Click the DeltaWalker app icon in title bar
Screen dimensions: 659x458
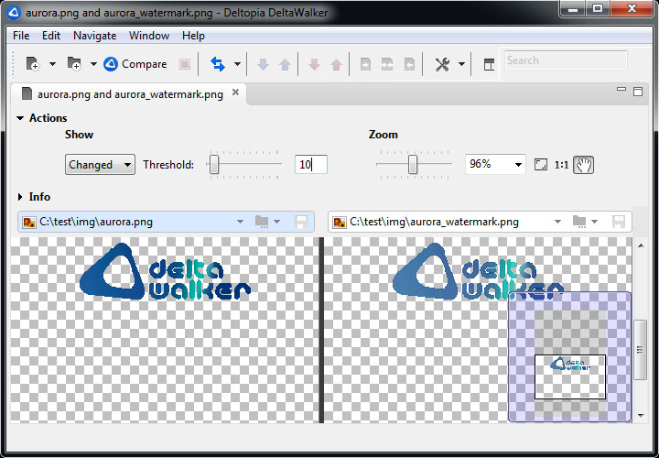click(14, 13)
